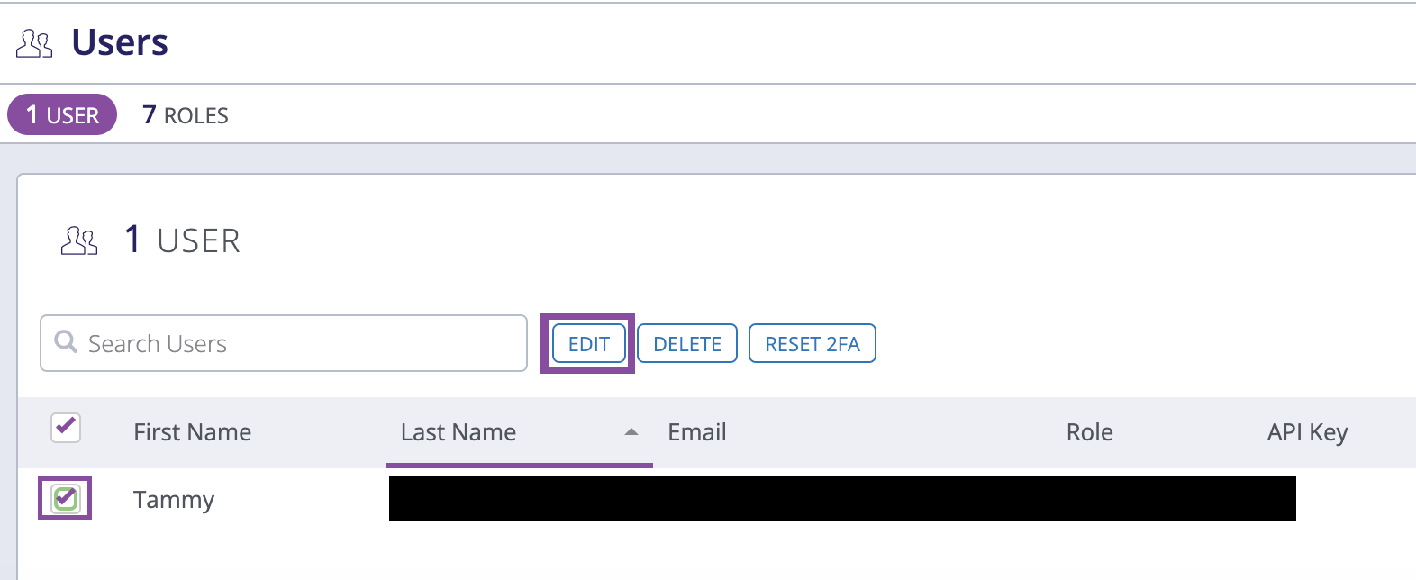The height and width of the screenshot is (580, 1416).
Task: Click the EDIT button
Action: [587, 343]
